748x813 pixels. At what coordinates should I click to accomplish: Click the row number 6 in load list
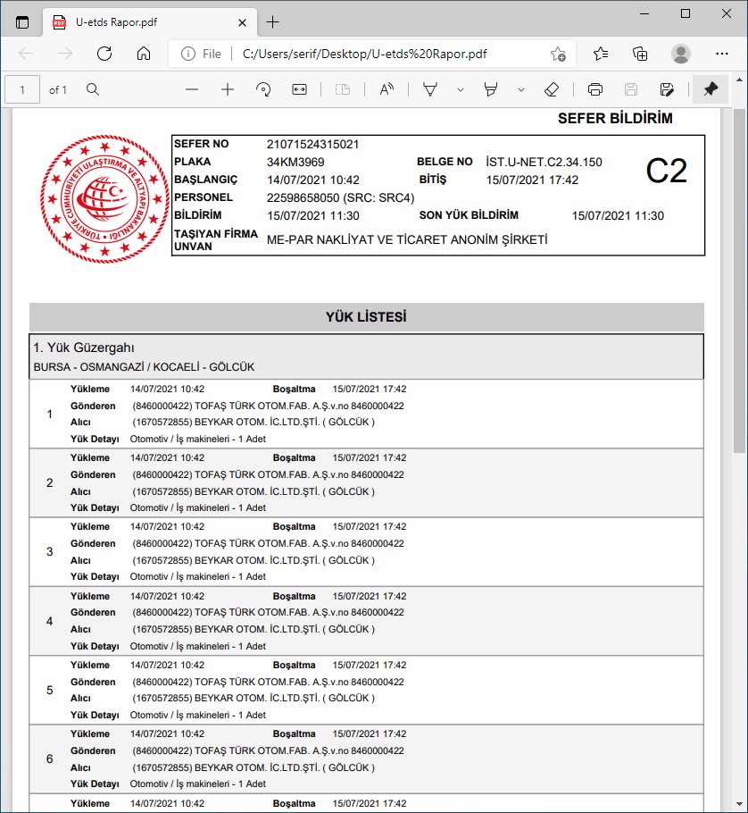[x=50, y=759]
